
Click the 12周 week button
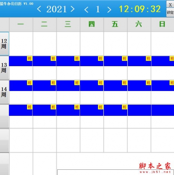coord(4,44)
